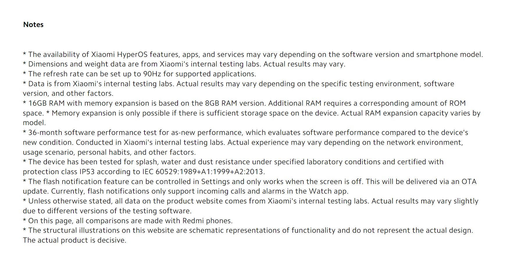The height and width of the screenshot is (267, 514).
Task: Click the 90Hz refresh rate note
Action: pos(140,74)
